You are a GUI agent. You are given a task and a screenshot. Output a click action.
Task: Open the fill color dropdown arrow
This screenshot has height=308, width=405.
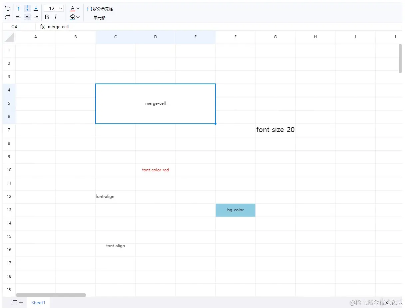click(x=78, y=17)
